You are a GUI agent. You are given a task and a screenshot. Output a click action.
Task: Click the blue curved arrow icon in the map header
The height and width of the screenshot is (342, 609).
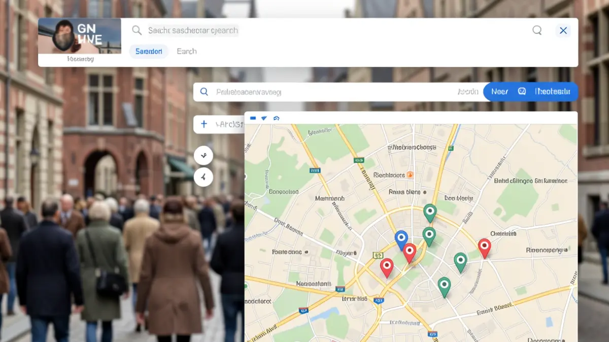(x=277, y=118)
